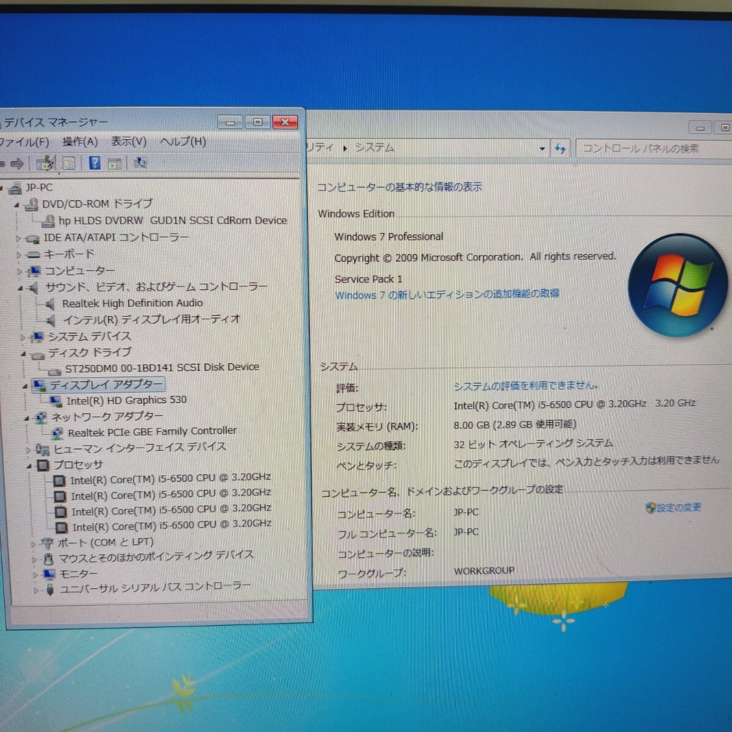Click the 8.00 GB (2.89 GB 使用可能) value

click(515, 425)
